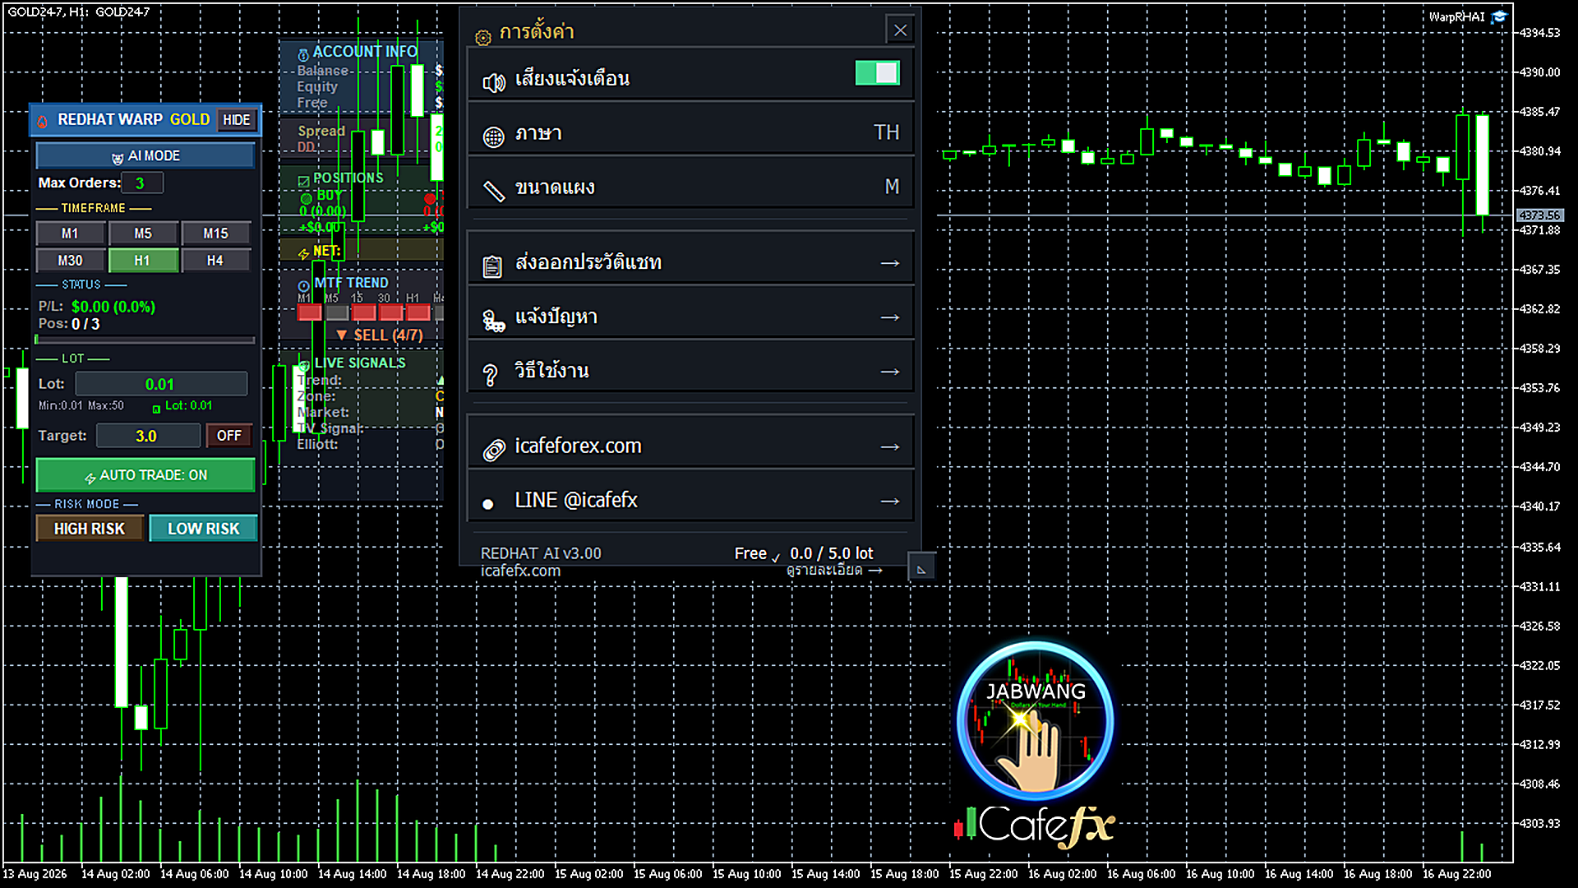Toggle the เสียงแจ้งเตือน sound alert switch
The height and width of the screenshot is (888, 1578).
coord(877,73)
